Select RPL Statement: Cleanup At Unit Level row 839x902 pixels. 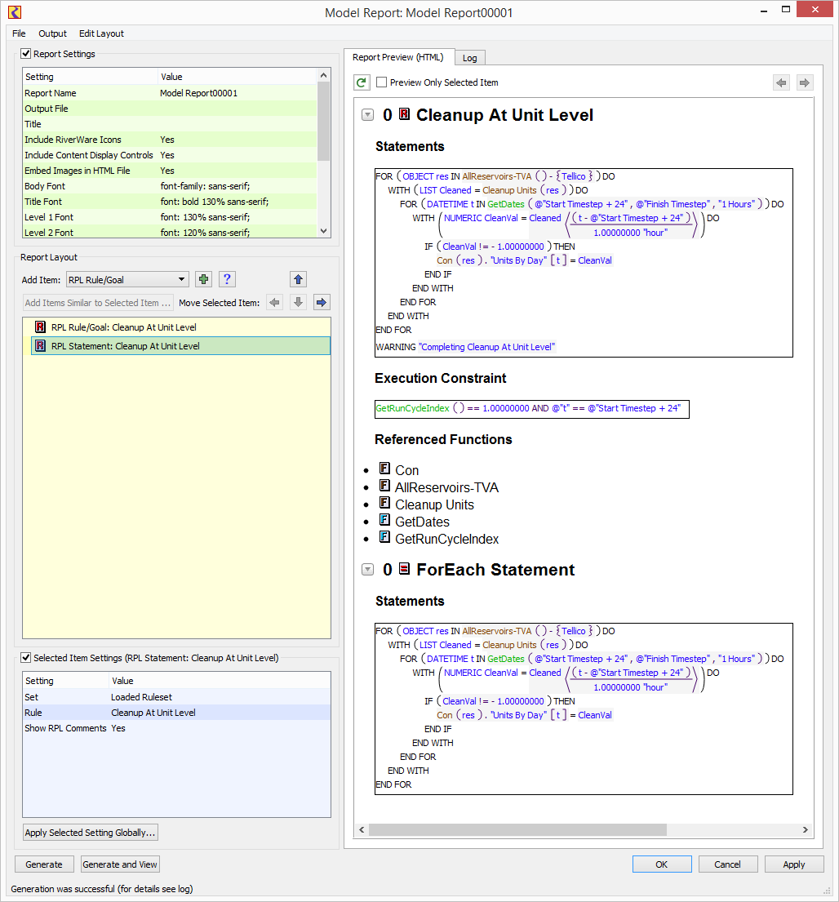pyautogui.click(x=180, y=346)
